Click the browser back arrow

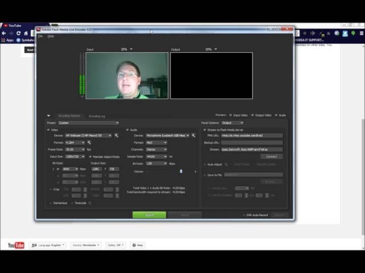(x=4, y=33)
